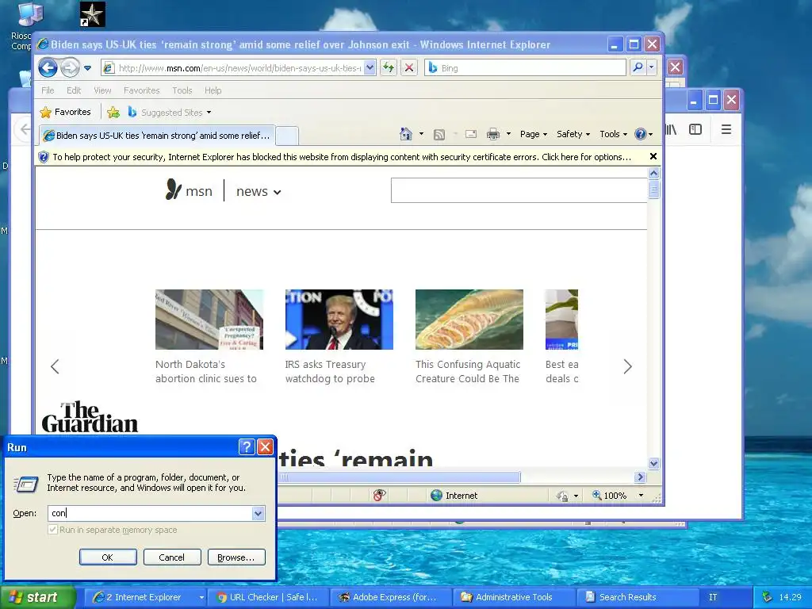The width and height of the screenshot is (812, 609).
Task: Click the Run dialog help question button
Action: pyautogui.click(x=247, y=446)
